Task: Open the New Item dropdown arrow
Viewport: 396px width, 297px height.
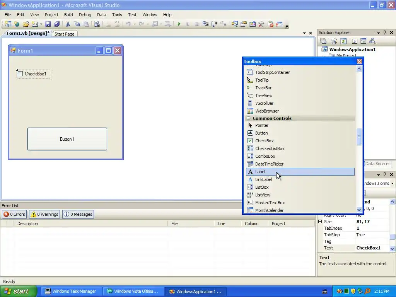Action: (x=41, y=24)
